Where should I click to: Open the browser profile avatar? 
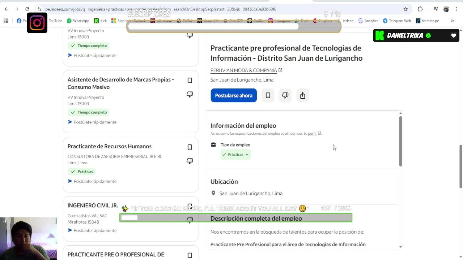point(446,9)
